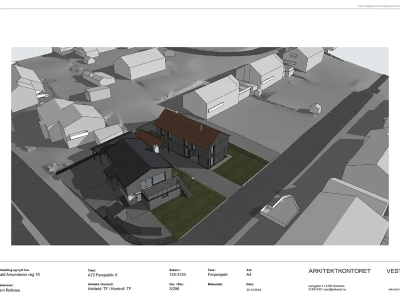Viewport: 400px width, 300px height.
Task: Click the 'Arkitekt / Kontroll:' label
Action: (x=100, y=284)
